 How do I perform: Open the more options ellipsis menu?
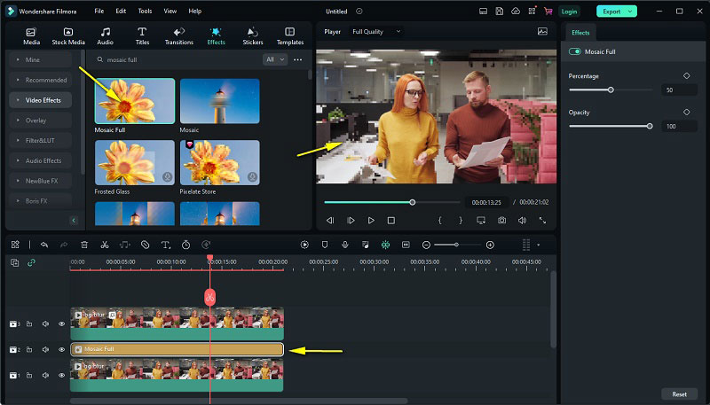[x=297, y=59]
